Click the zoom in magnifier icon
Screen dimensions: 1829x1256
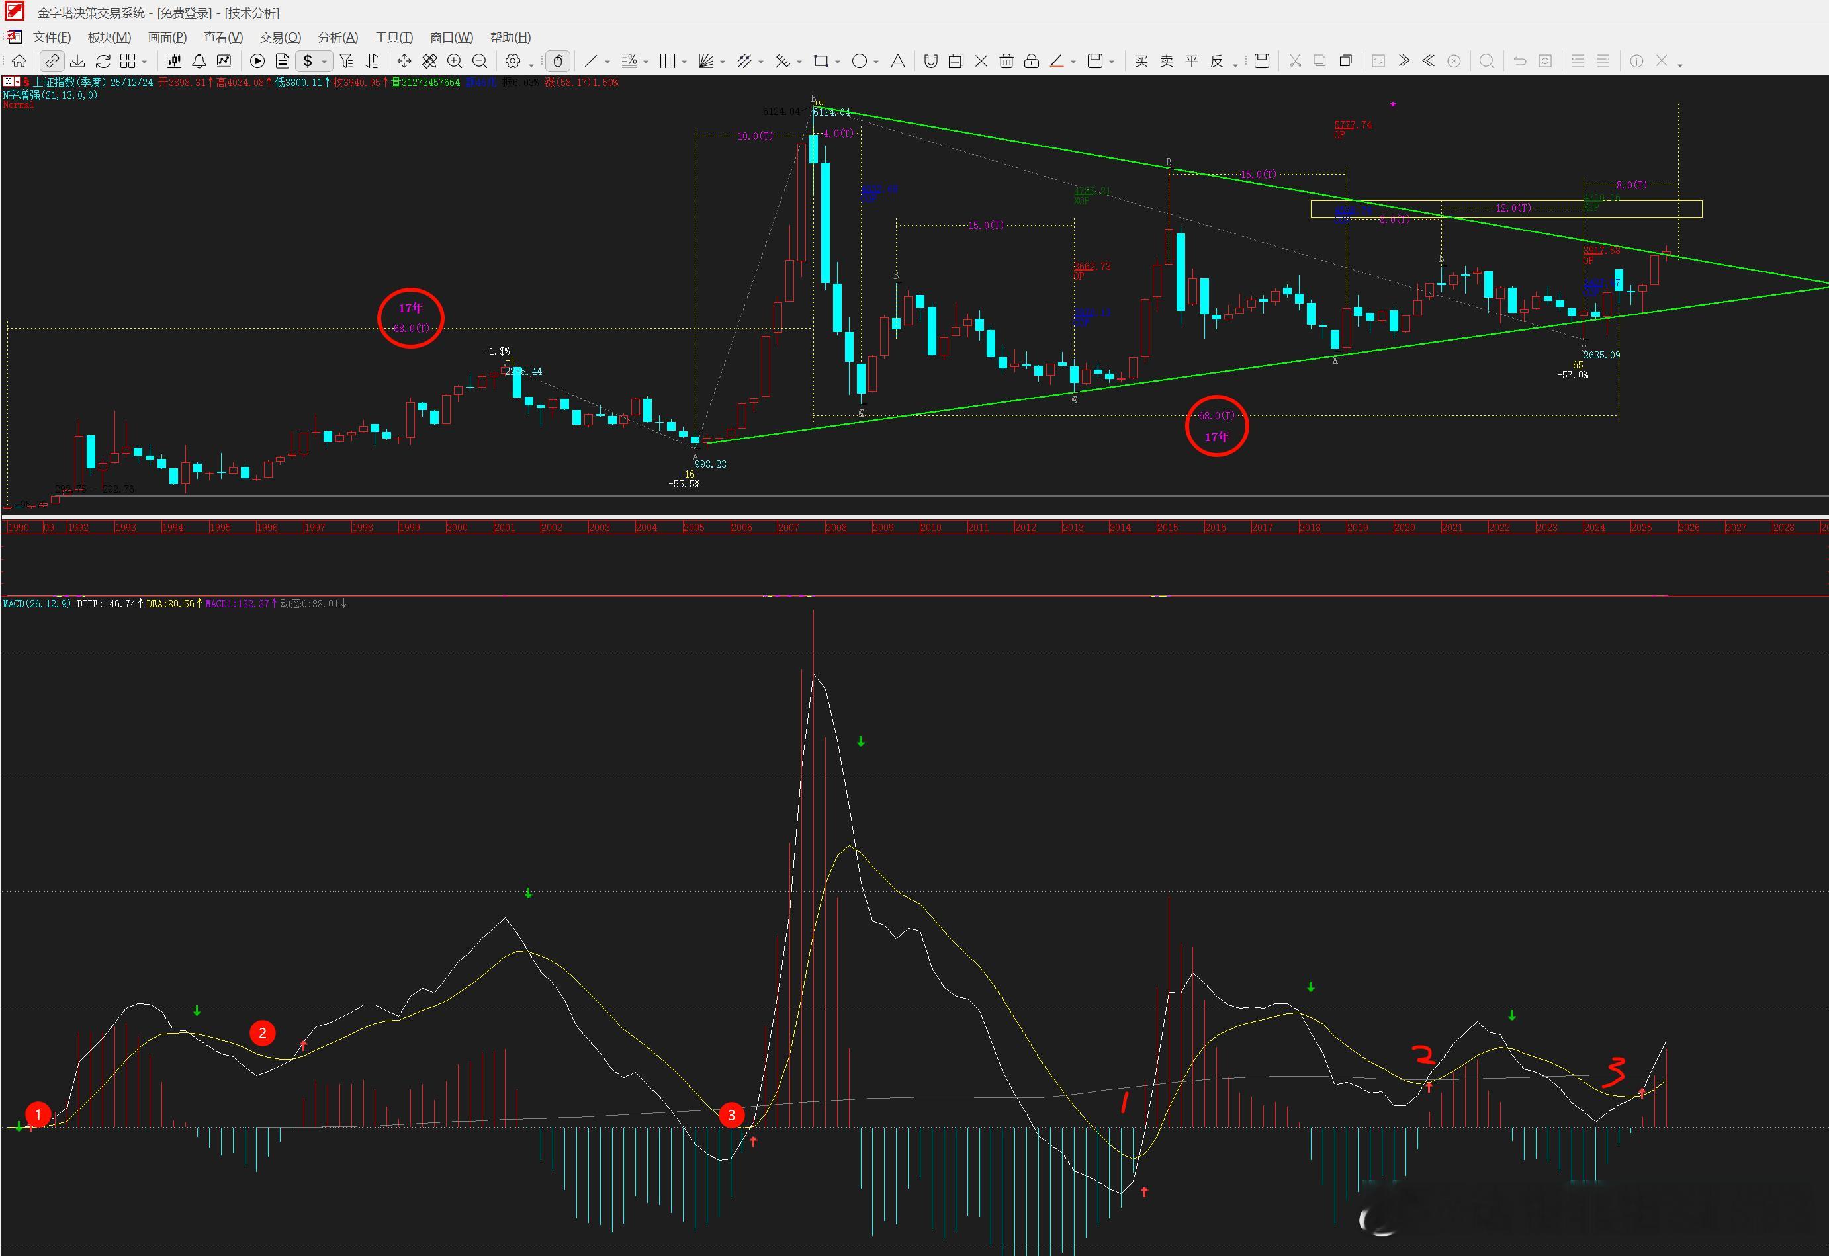pos(455,61)
